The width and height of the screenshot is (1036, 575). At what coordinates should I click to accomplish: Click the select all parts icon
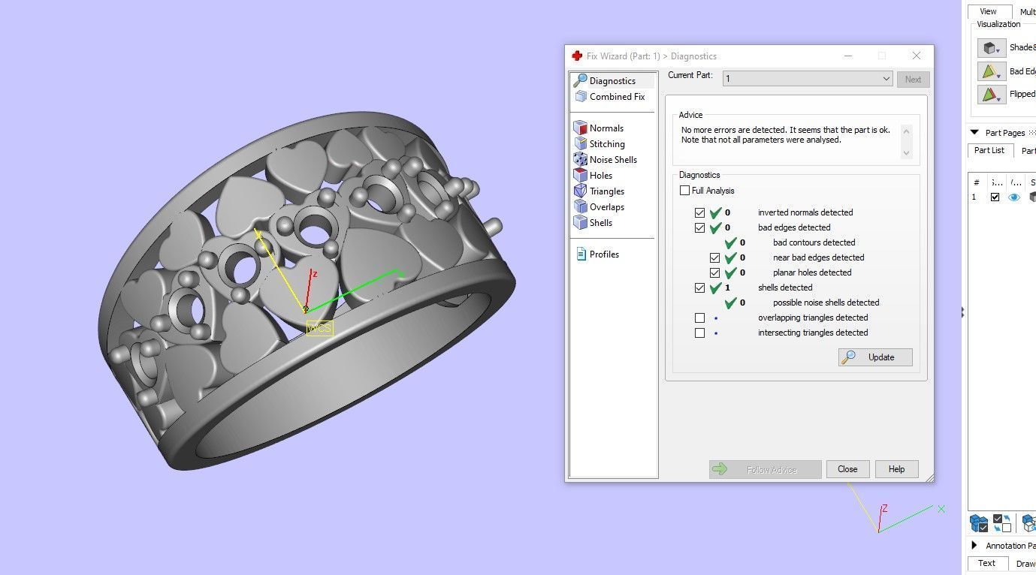coord(978,522)
